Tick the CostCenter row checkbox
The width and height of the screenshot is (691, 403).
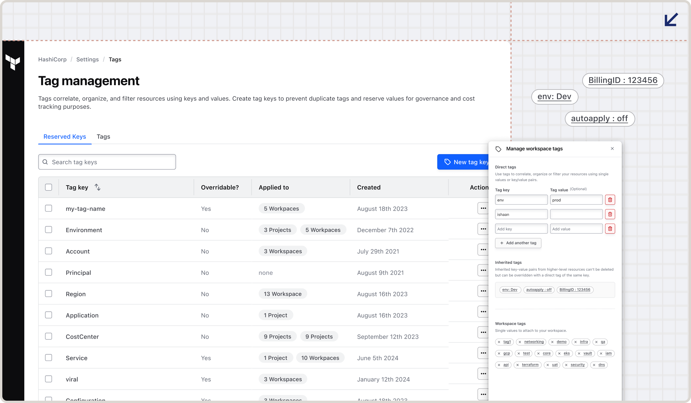(49, 336)
